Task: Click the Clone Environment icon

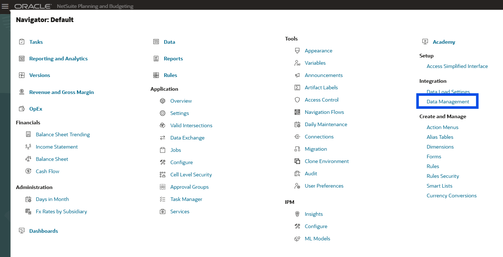Action: click(297, 161)
